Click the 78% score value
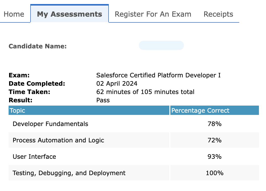Image resolution: width=266 pixels, height=191 pixels. point(215,124)
